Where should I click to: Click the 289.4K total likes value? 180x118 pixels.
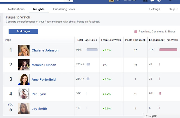click(80, 64)
